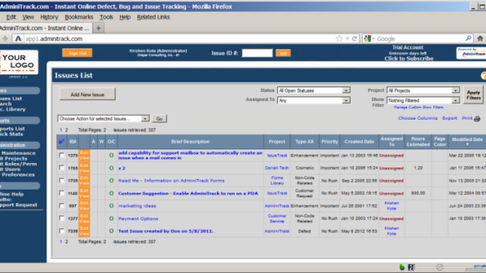This screenshot has height=273, width=486.
Task: Open 'Test Issue created by Don on 5/8/2012' link
Action: (166, 231)
